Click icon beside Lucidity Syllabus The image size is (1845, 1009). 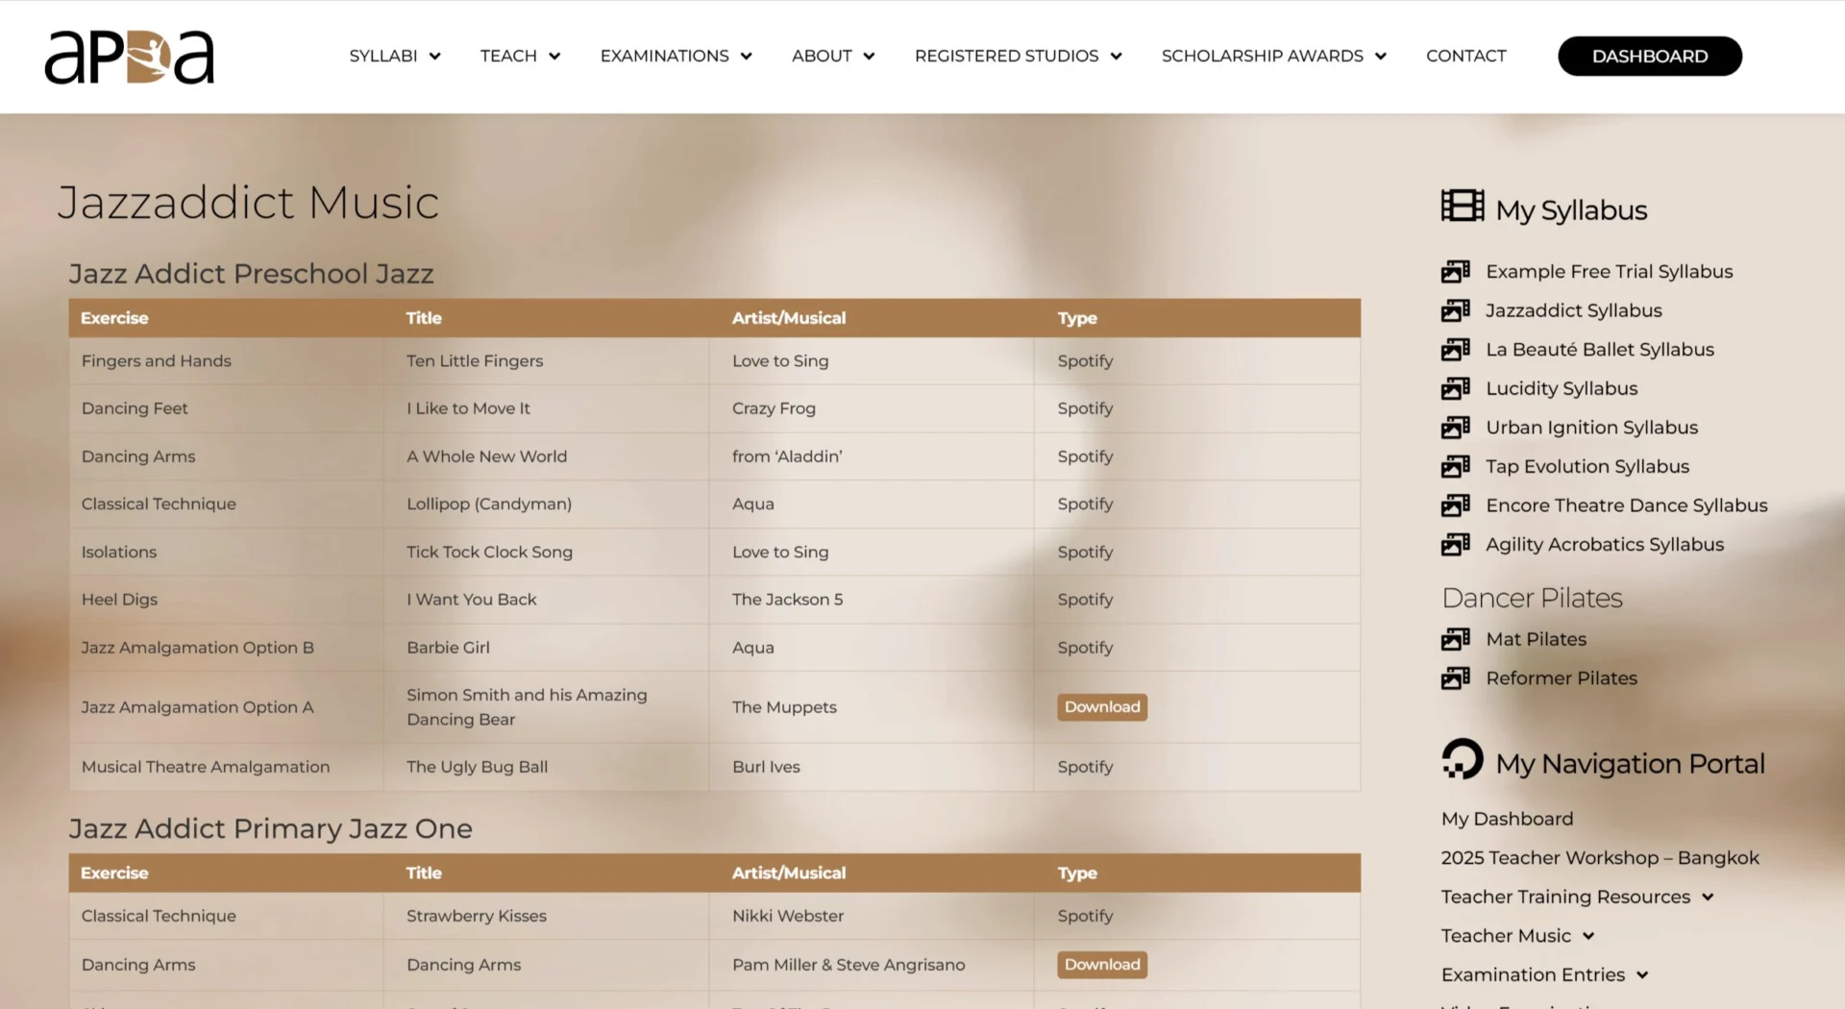[x=1455, y=388]
